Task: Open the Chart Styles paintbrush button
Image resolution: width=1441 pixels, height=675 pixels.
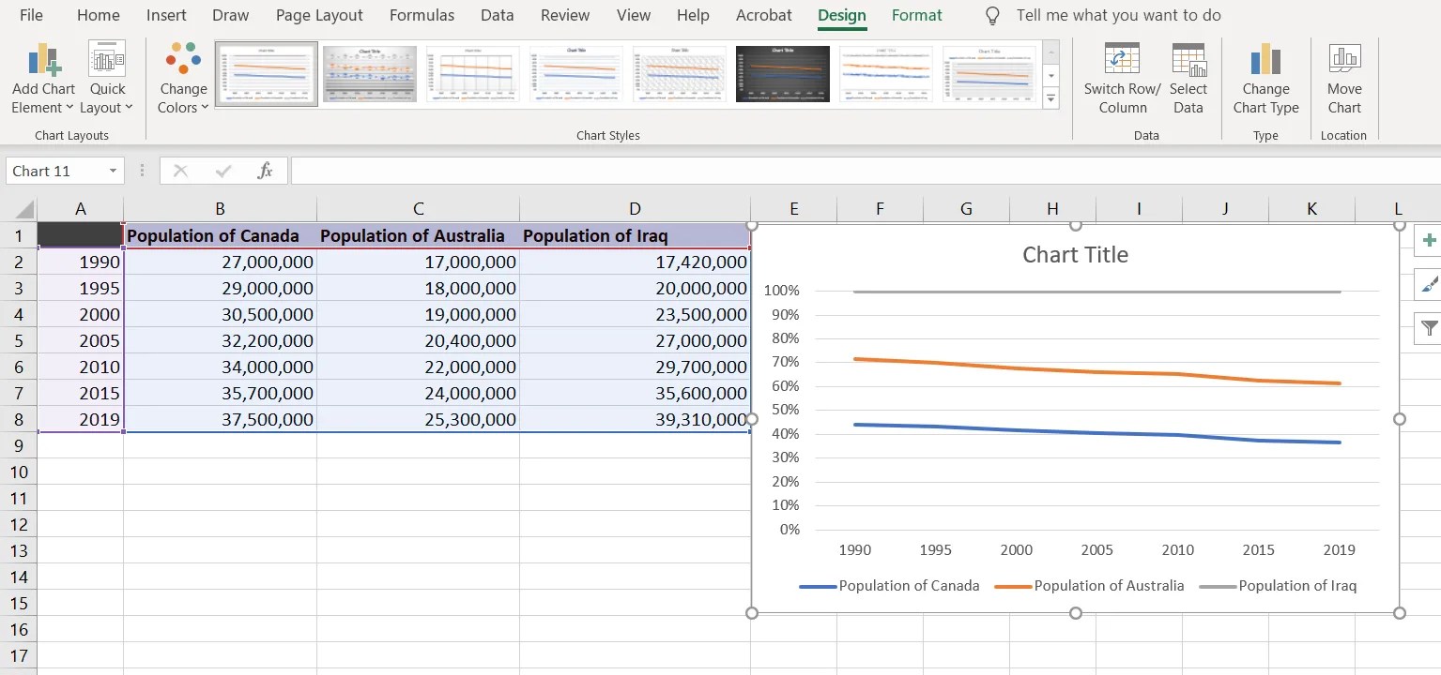Action: [1428, 284]
